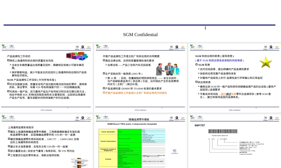Click the buildings clipart on 产品追溯性工作目的 slide
This screenshot has width=281, height=168.
click(x=77, y=56)
